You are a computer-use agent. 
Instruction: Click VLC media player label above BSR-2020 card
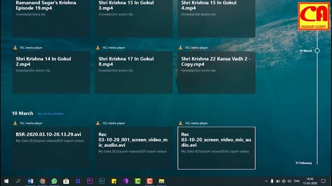pyautogui.click(x=31, y=123)
